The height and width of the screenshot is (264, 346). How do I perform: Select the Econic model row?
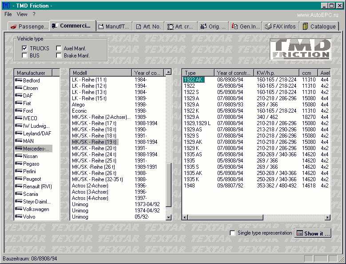118,111
